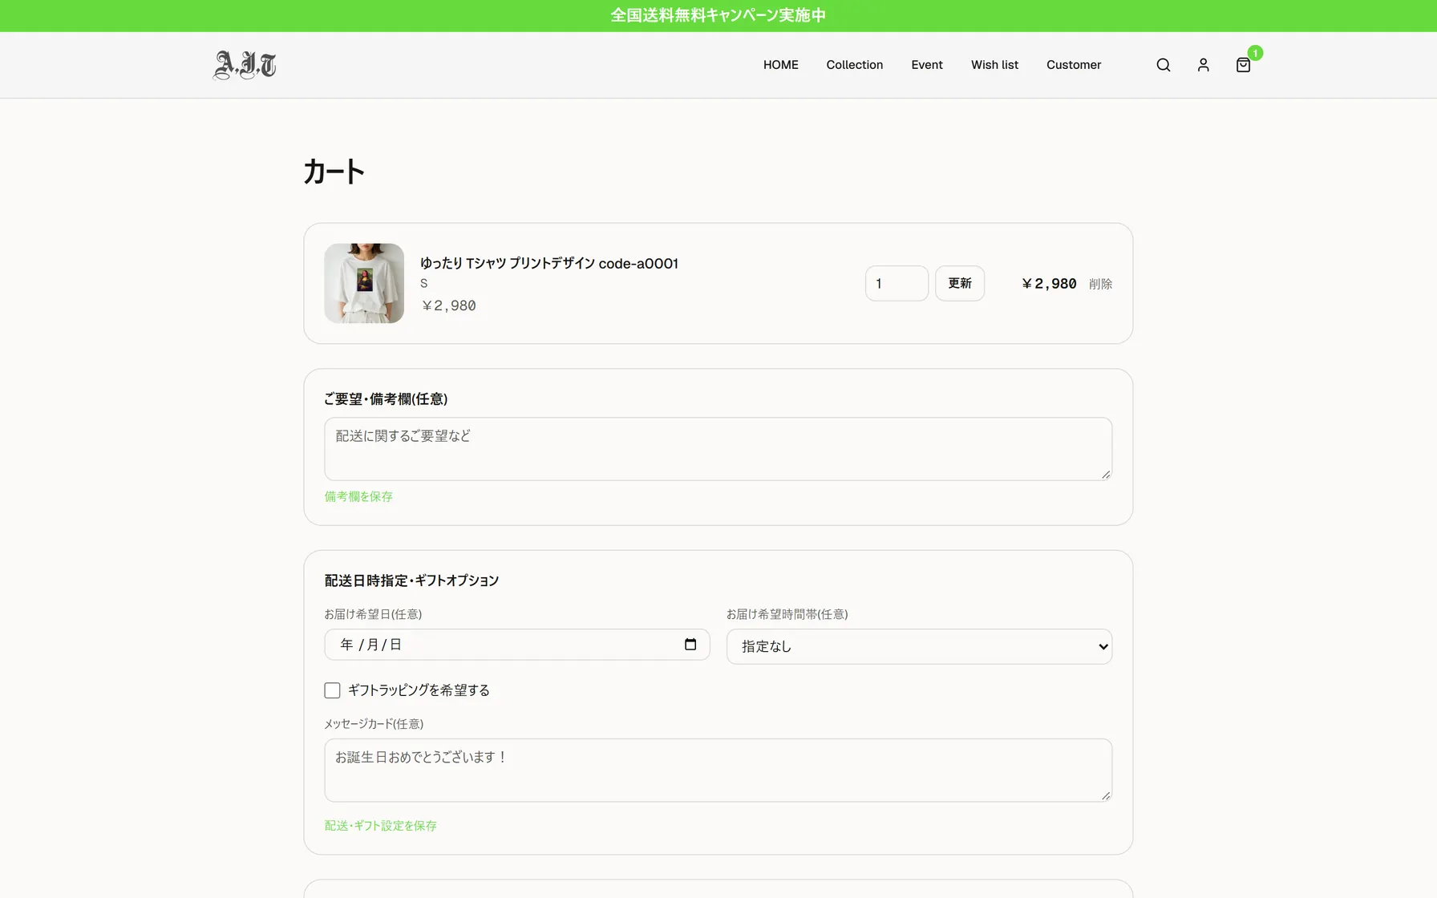Click the 全国送料無料キャンペーン実施中 banner text
This screenshot has height=898, width=1437.
718,15
